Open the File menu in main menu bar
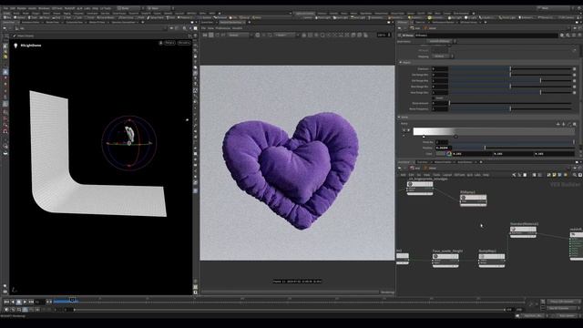The height and width of the screenshot is (328, 583). pyautogui.click(x=6, y=8)
